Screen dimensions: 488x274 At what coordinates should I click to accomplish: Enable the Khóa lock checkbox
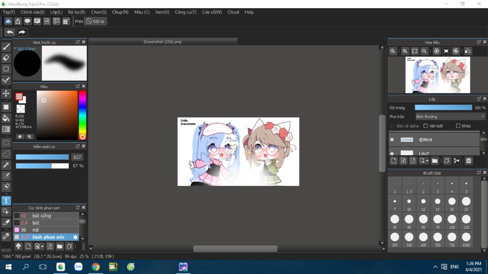(x=458, y=126)
